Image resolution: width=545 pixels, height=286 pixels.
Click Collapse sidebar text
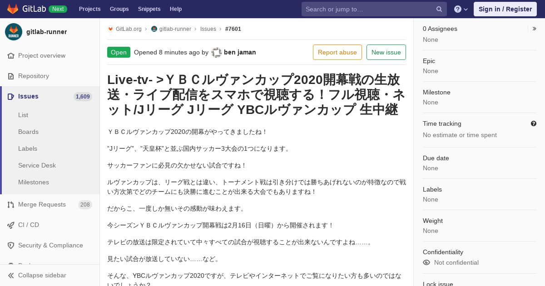point(42,276)
